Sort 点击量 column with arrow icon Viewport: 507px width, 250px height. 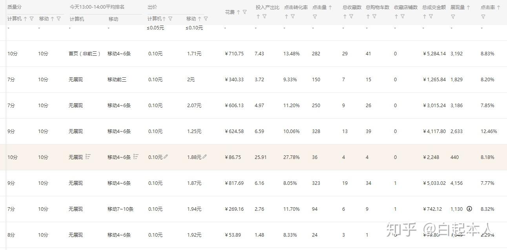pyautogui.click(x=330, y=7)
